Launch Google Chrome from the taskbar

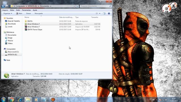(12, 99)
